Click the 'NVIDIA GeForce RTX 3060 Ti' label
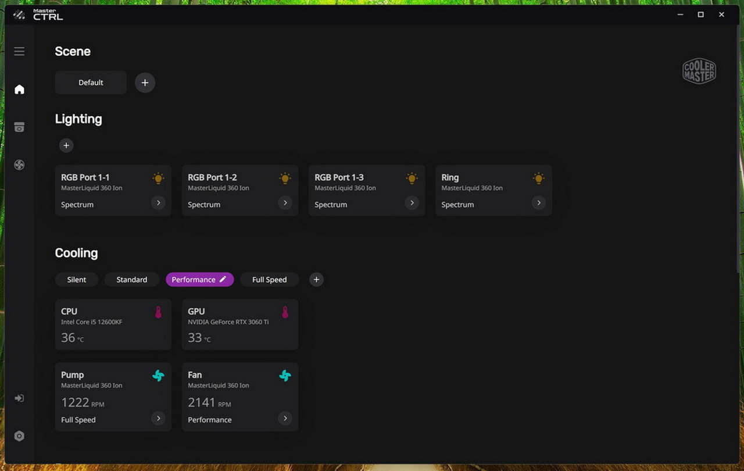 click(228, 322)
